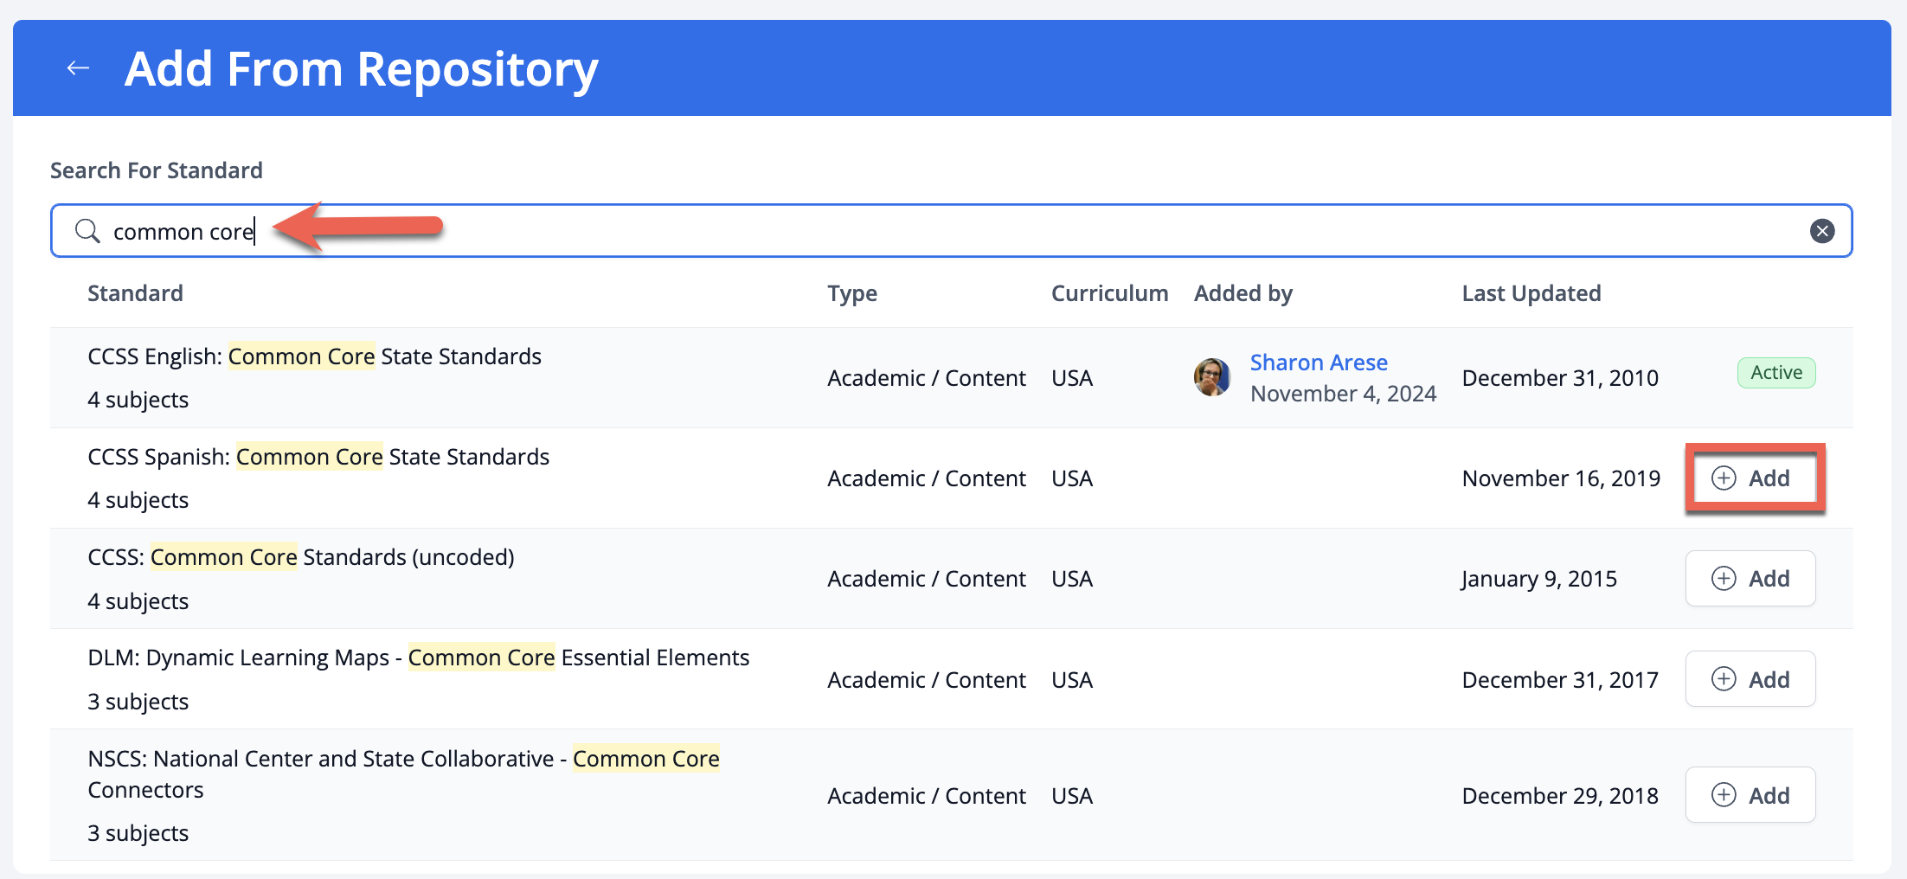Focus the Search For Standard input field
The image size is (1907, 879).
point(952,231)
